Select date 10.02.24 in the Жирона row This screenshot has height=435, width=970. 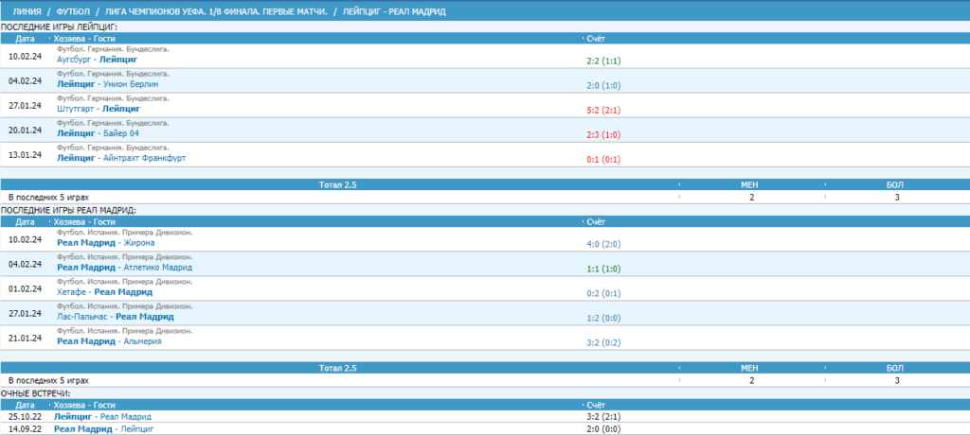click(x=26, y=239)
